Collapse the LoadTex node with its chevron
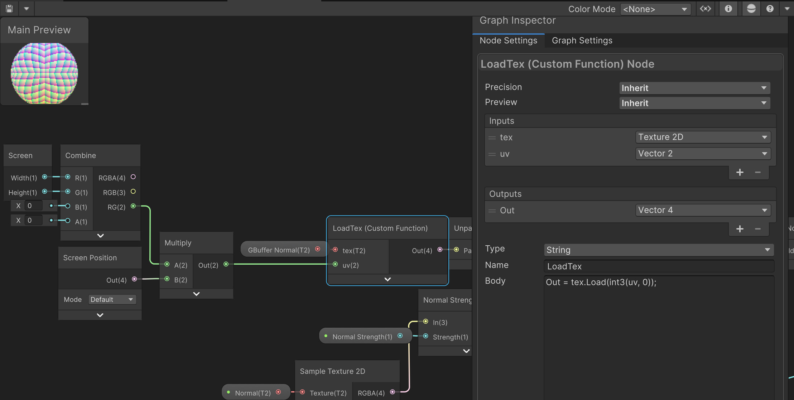The height and width of the screenshot is (400, 794). click(387, 279)
